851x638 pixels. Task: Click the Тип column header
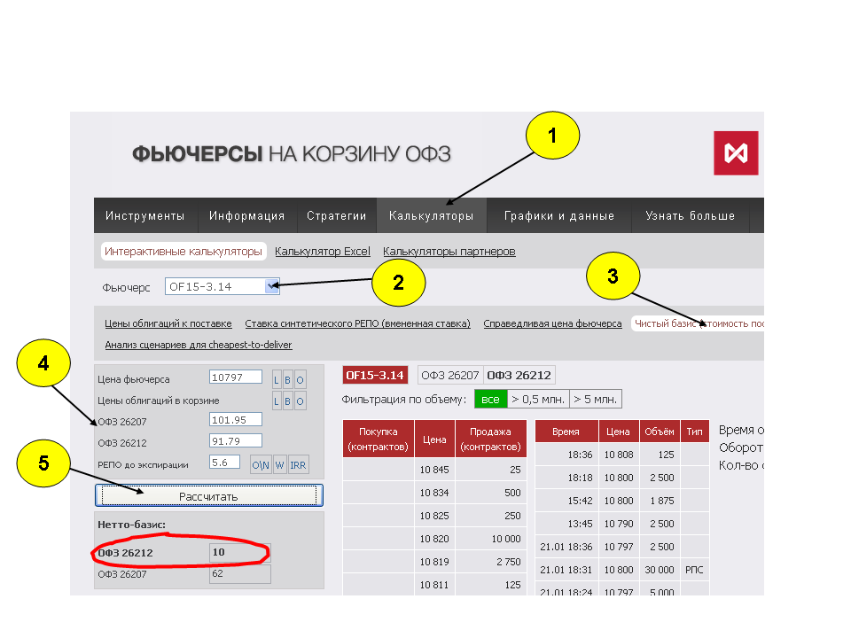(695, 432)
